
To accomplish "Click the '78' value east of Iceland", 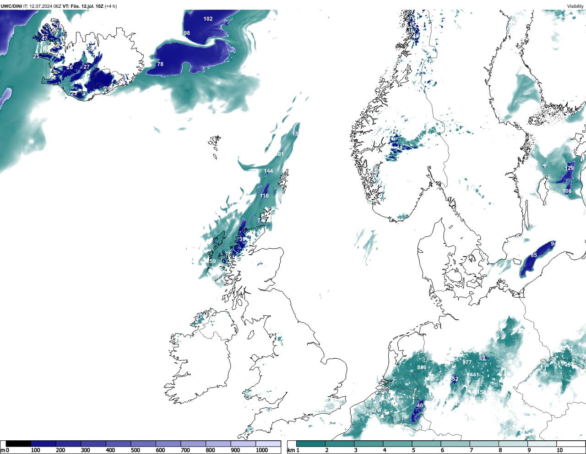I will 160,64.
